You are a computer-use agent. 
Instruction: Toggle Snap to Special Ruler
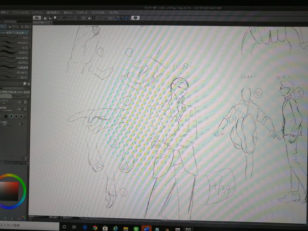122,18
